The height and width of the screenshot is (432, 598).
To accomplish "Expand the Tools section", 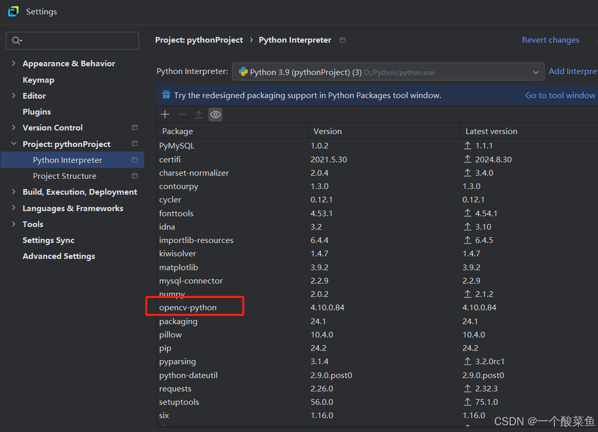I will pyautogui.click(x=14, y=224).
